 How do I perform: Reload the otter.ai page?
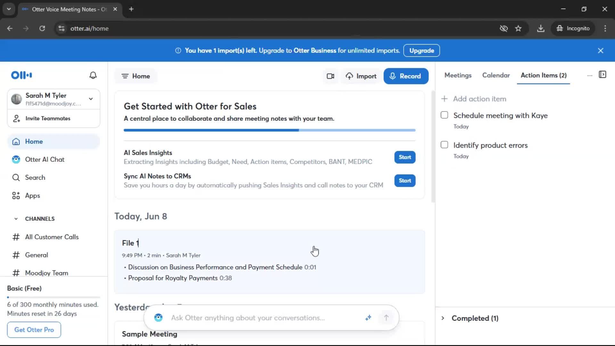[x=42, y=29]
